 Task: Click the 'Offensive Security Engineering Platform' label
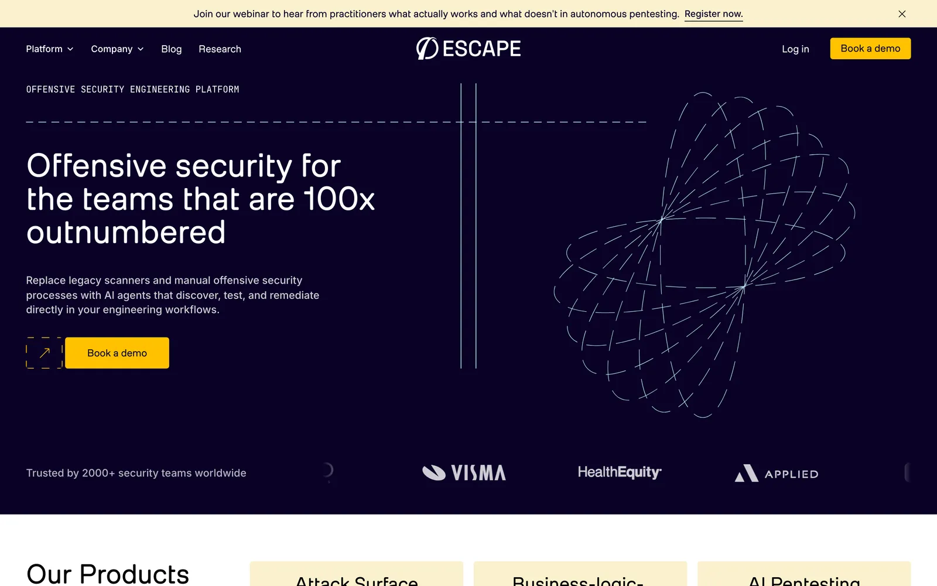coord(132,90)
